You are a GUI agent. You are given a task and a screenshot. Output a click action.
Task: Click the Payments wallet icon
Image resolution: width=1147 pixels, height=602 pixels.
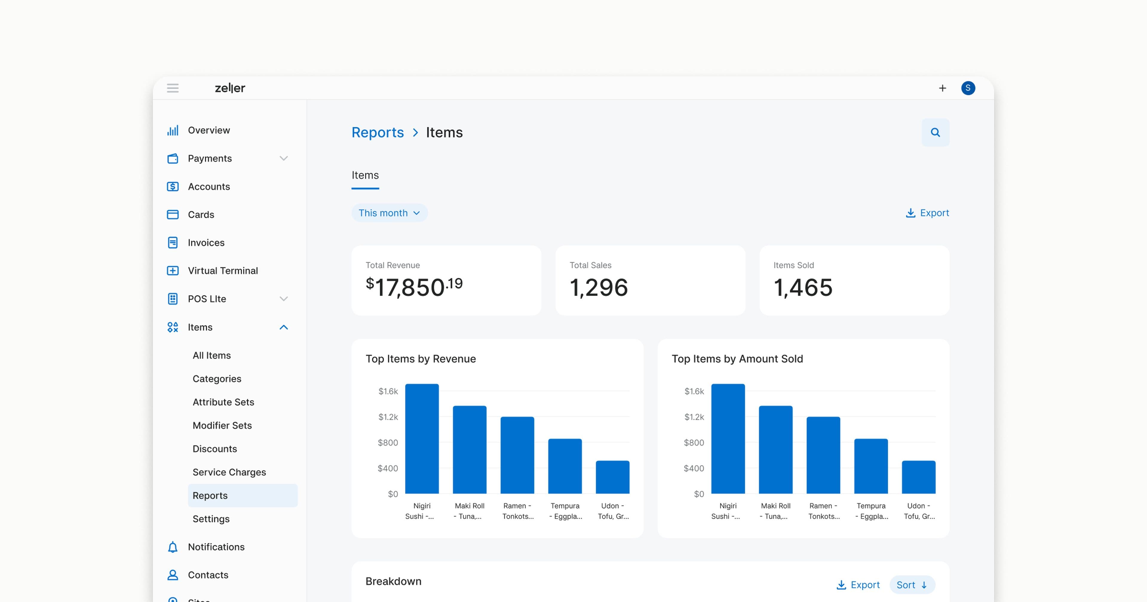click(173, 159)
